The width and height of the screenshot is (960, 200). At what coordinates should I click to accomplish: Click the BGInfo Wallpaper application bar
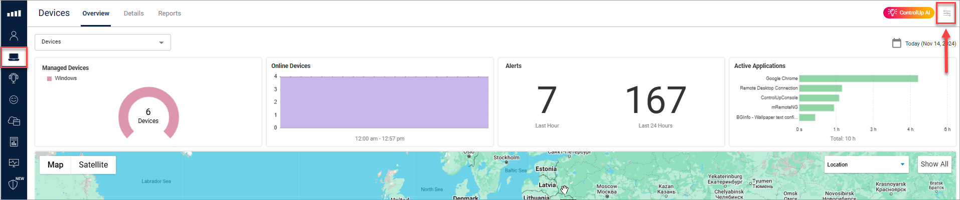807,117
